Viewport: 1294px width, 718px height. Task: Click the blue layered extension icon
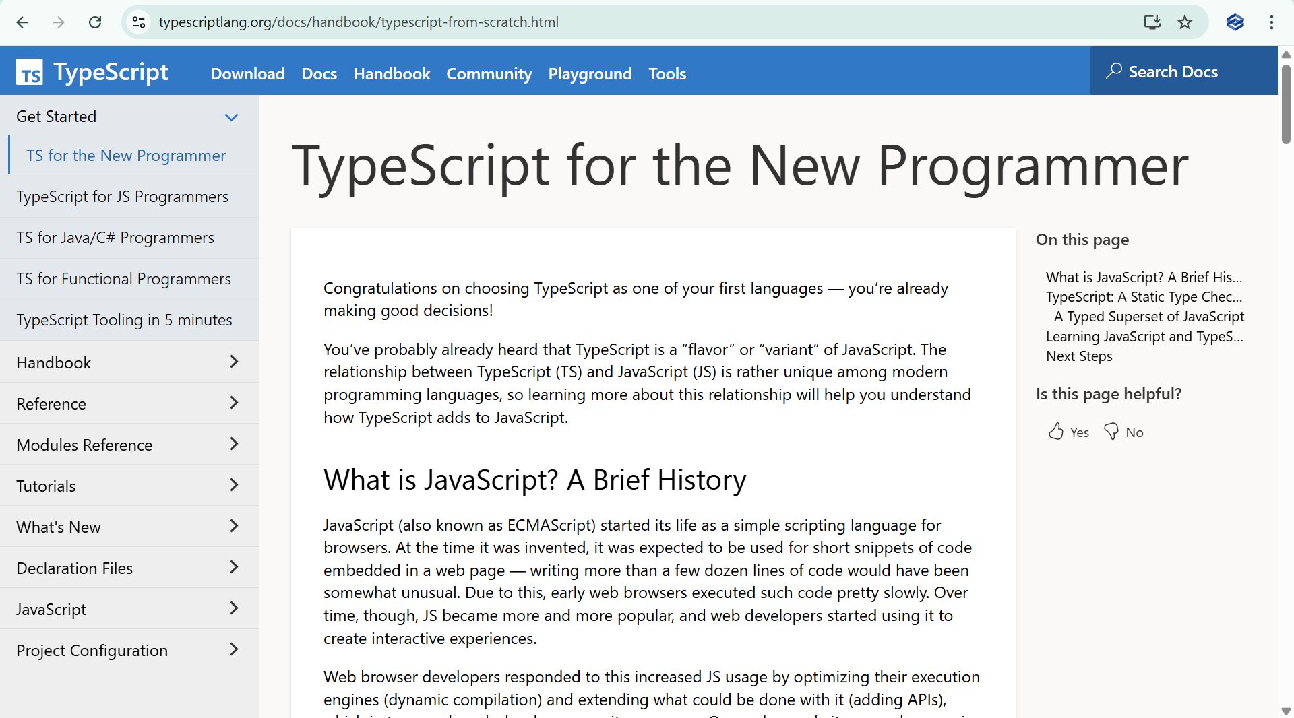tap(1235, 22)
